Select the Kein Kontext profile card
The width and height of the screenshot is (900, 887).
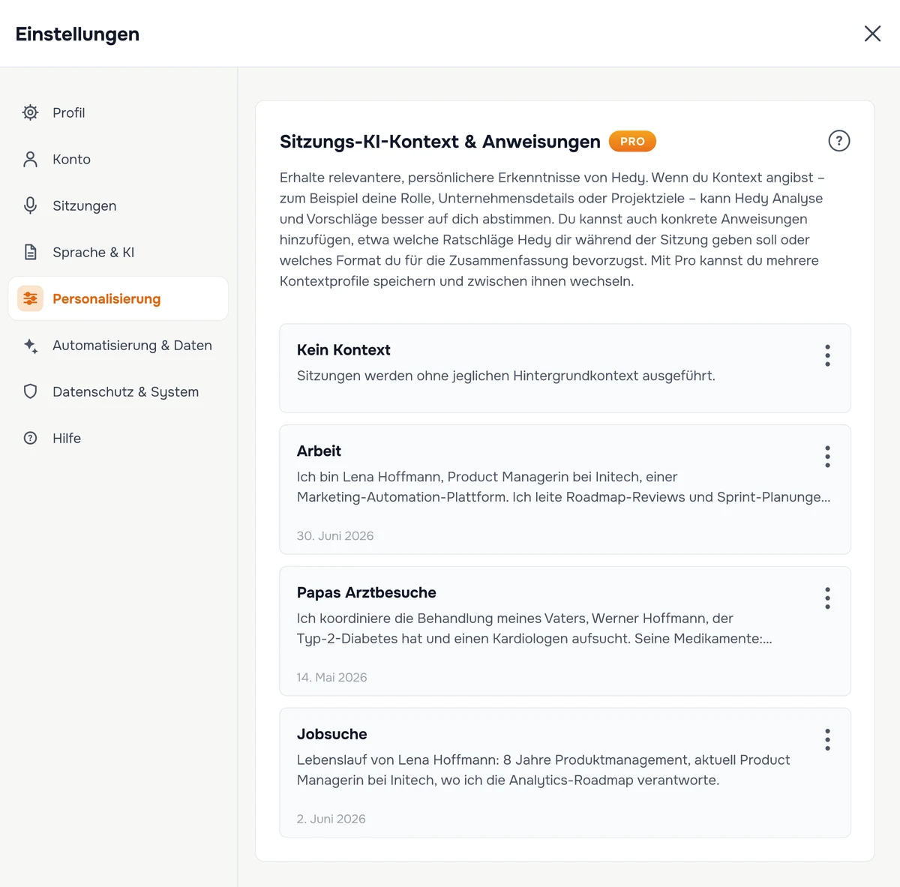click(565, 368)
